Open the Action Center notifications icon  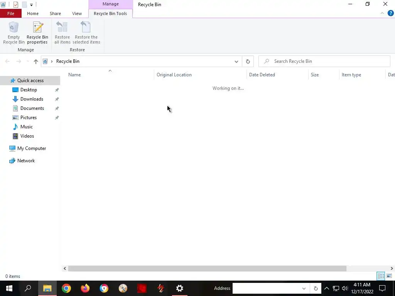[x=382, y=288]
